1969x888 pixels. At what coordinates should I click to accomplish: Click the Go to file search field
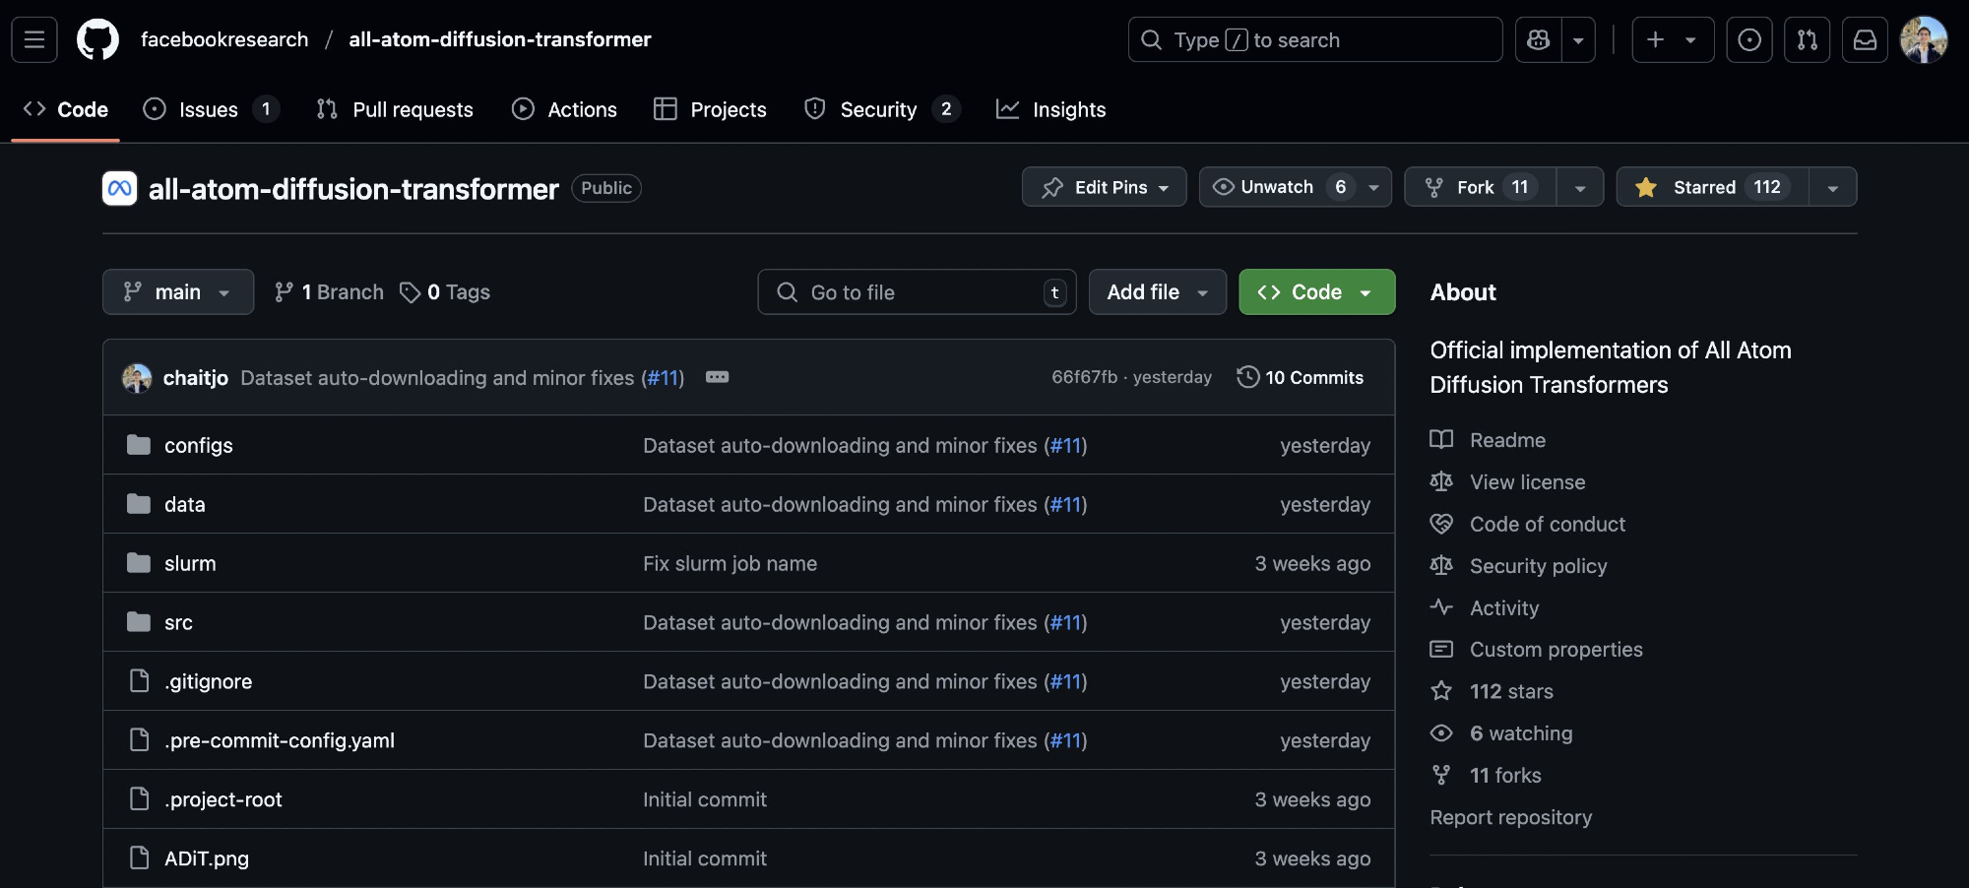(916, 292)
